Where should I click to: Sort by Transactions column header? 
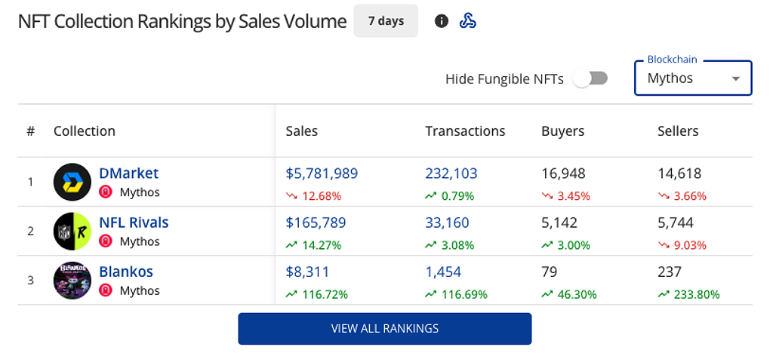[465, 131]
